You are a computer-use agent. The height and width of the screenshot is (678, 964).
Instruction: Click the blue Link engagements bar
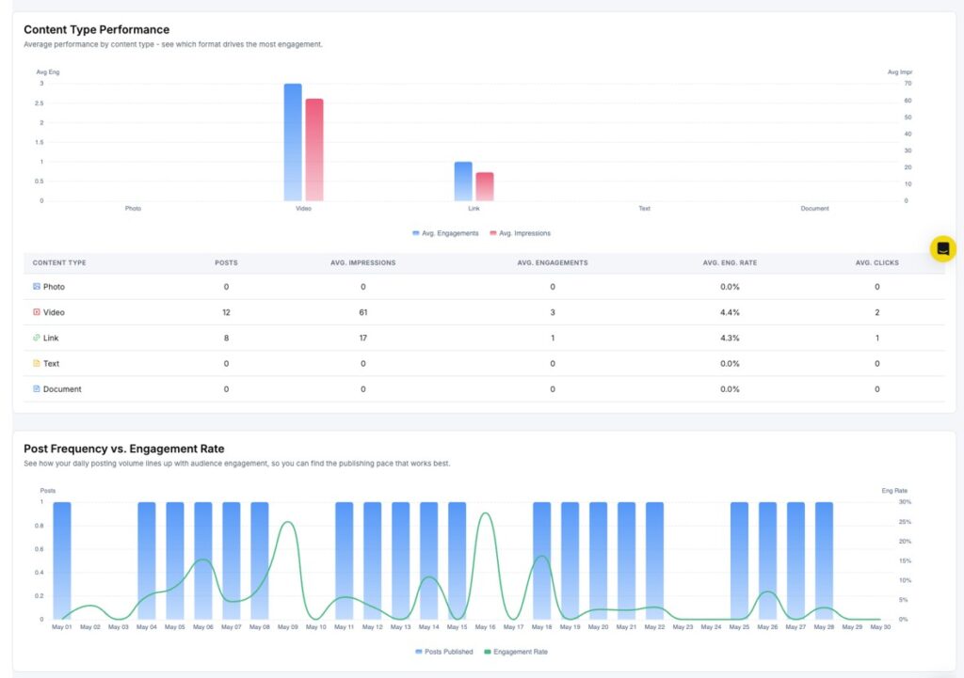pos(463,181)
